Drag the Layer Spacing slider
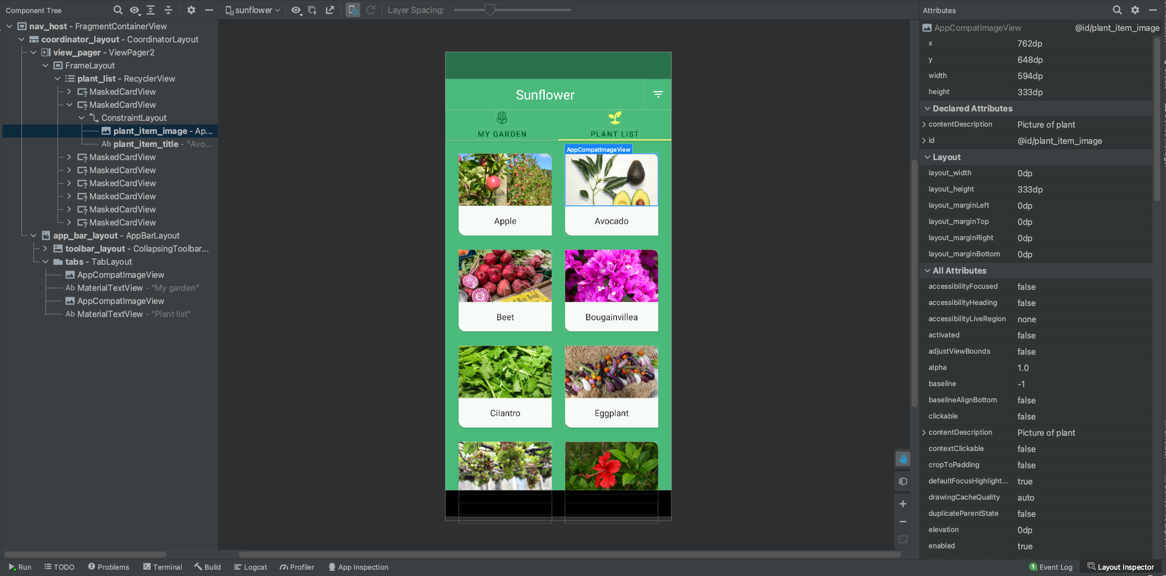This screenshot has height=576, width=1166. [488, 10]
